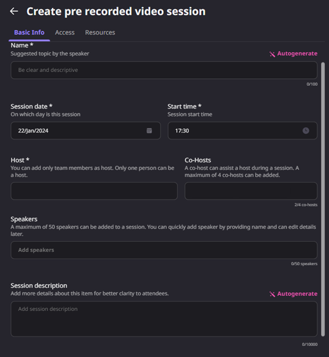Click the Speakers section label
The width and height of the screenshot is (329, 357).
tap(24, 219)
